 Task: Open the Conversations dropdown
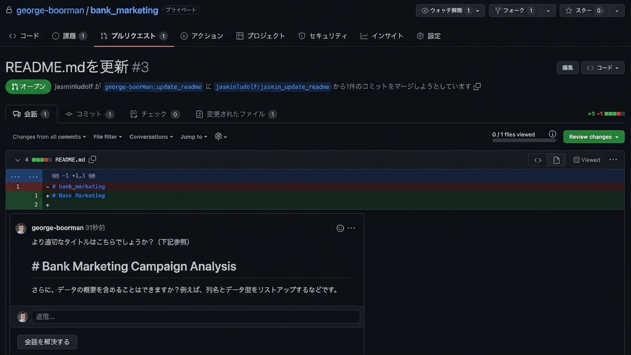coord(151,137)
